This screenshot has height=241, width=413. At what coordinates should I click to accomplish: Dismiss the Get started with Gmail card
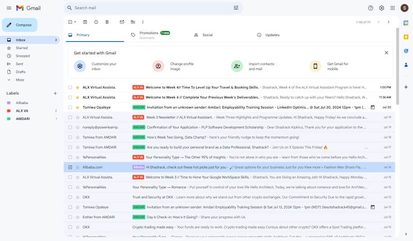(x=386, y=53)
